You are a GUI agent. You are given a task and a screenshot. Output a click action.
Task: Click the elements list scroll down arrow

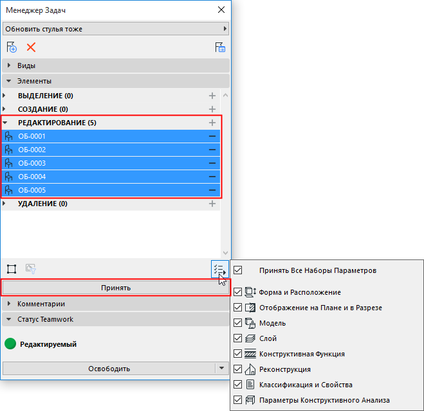[x=225, y=253]
